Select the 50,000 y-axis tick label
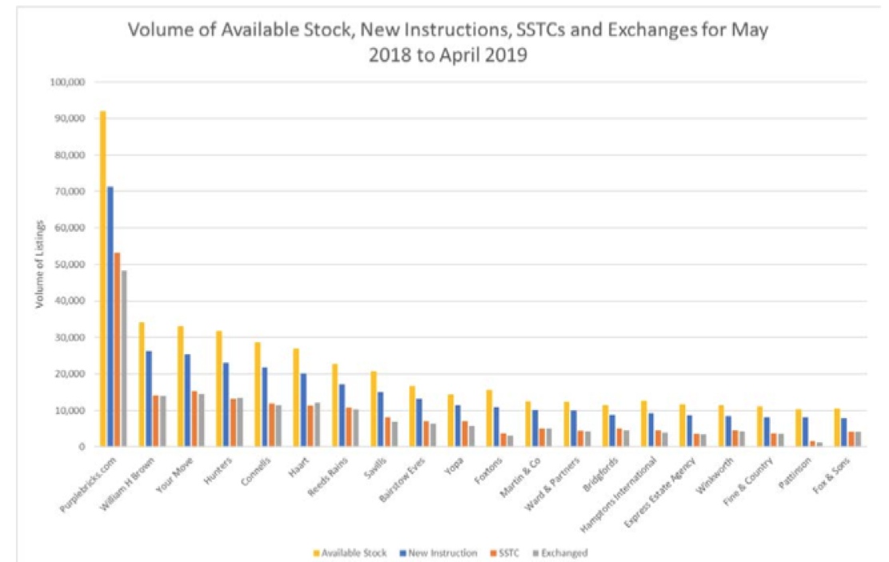The width and height of the screenshot is (889, 562). pyautogui.click(x=72, y=265)
